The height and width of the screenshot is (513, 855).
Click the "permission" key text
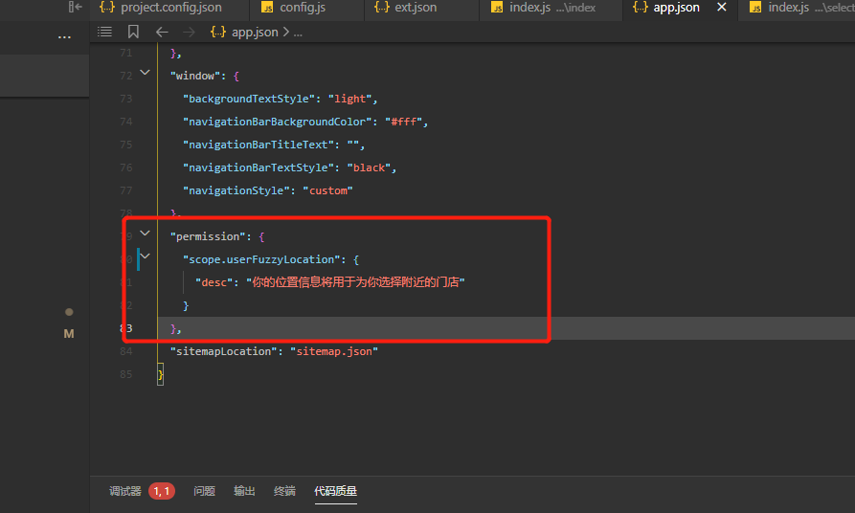(208, 236)
